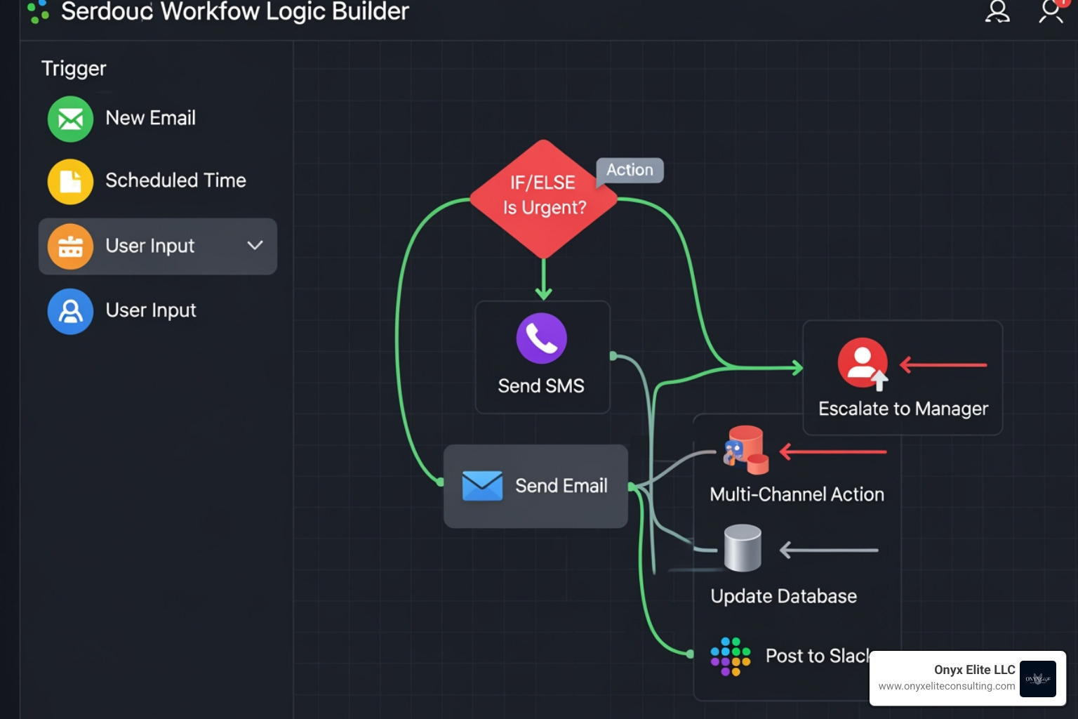The width and height of the screenshot is (1078, 719).
Task: Click the Trigger section heading
Action: point(74,69)
